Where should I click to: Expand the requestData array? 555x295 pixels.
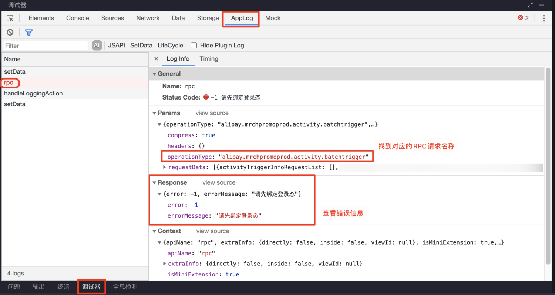click(x=165, y=167)
